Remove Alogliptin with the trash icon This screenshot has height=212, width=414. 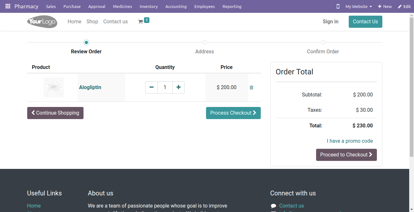(251, 87)
